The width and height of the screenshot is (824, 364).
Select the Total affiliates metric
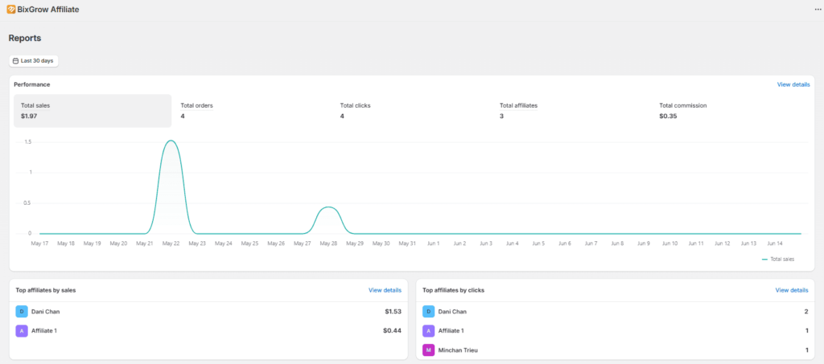pyautogui.click(x=518, y=111)
